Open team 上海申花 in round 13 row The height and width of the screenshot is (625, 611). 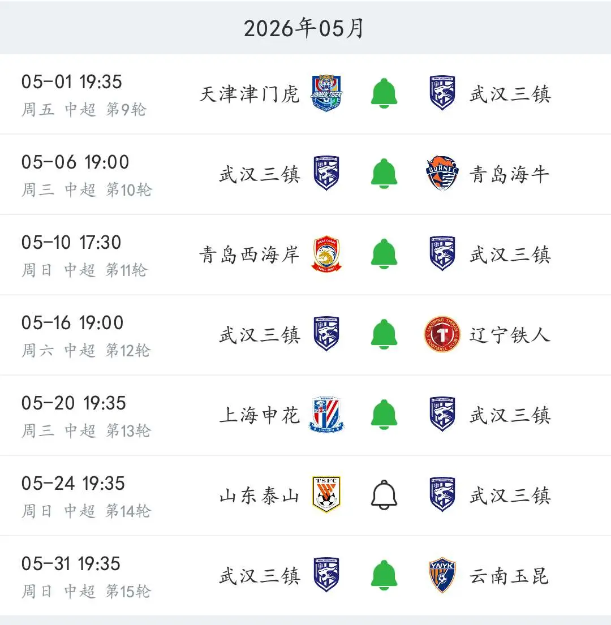point(260,415)
